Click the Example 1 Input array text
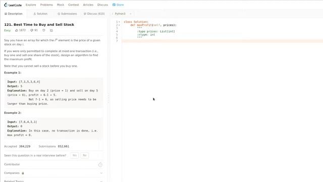Viewport: 323px width, 182px height. point(29,82)
